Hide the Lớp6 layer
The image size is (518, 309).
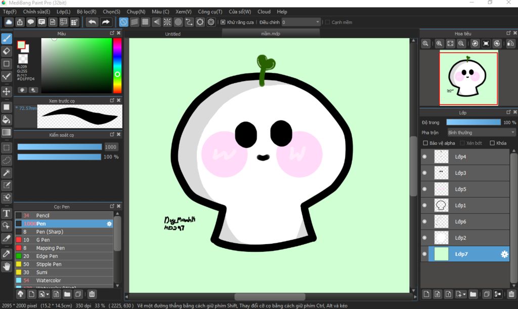point(424,222)
